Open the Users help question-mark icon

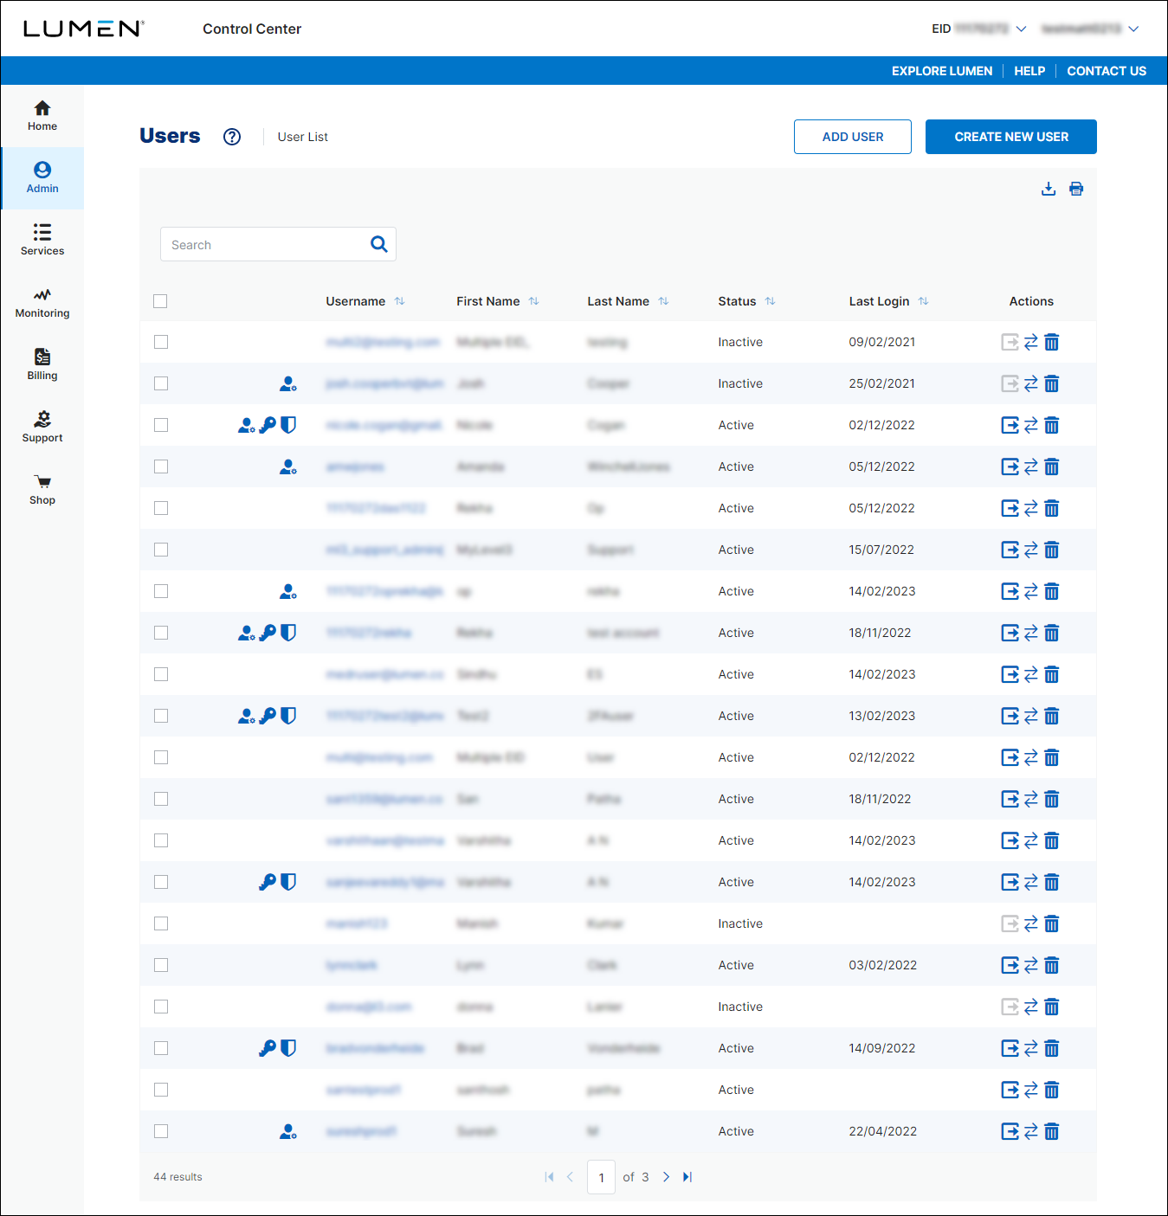pos(232,137)
